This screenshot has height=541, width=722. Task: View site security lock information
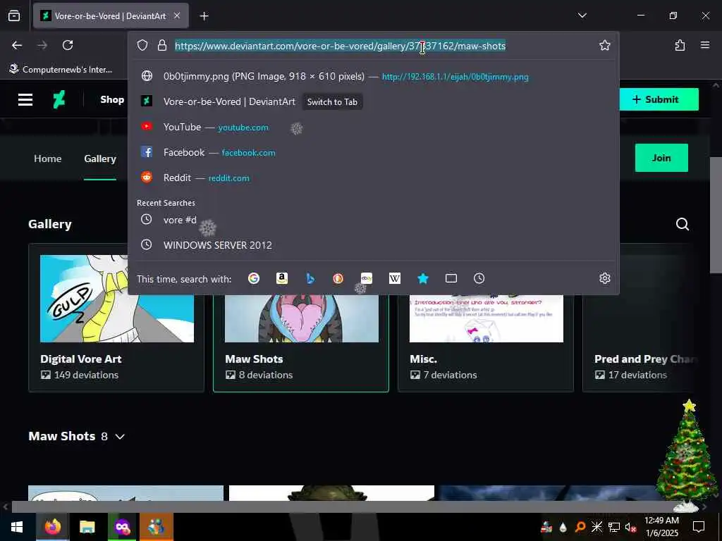(161, 45)
